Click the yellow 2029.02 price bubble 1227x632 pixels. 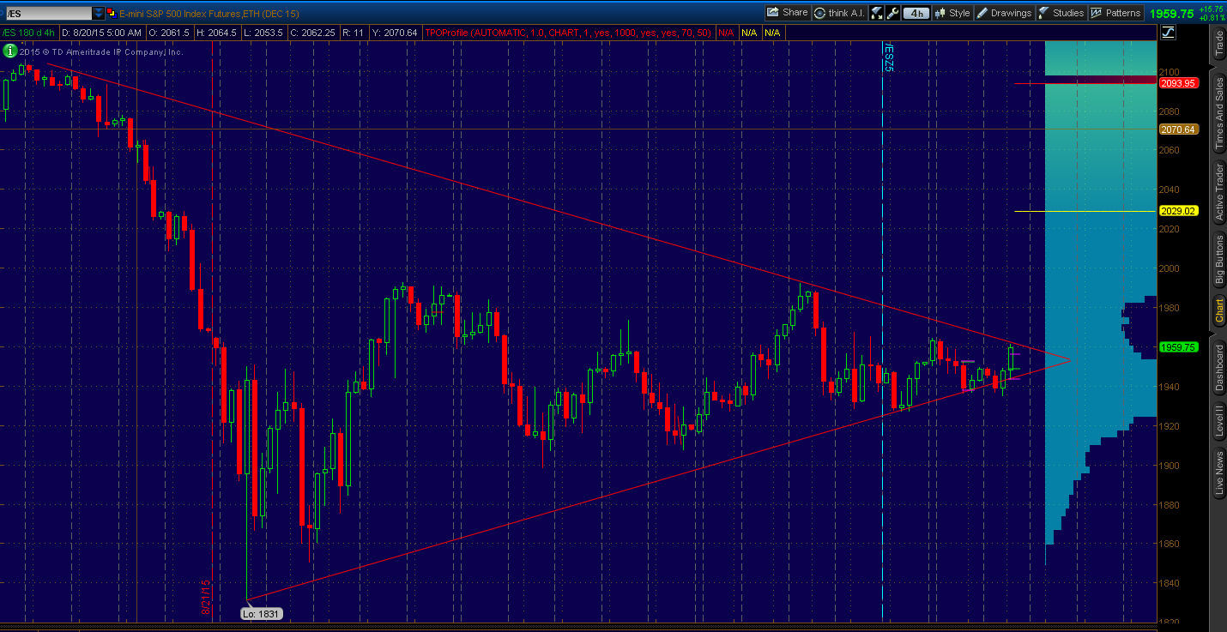[x=1177, y=211]
